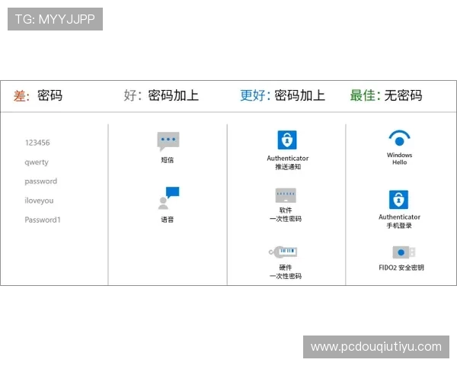Click the 'iloveyou' example text
457x366 pixels.
(x=39, y=201)
